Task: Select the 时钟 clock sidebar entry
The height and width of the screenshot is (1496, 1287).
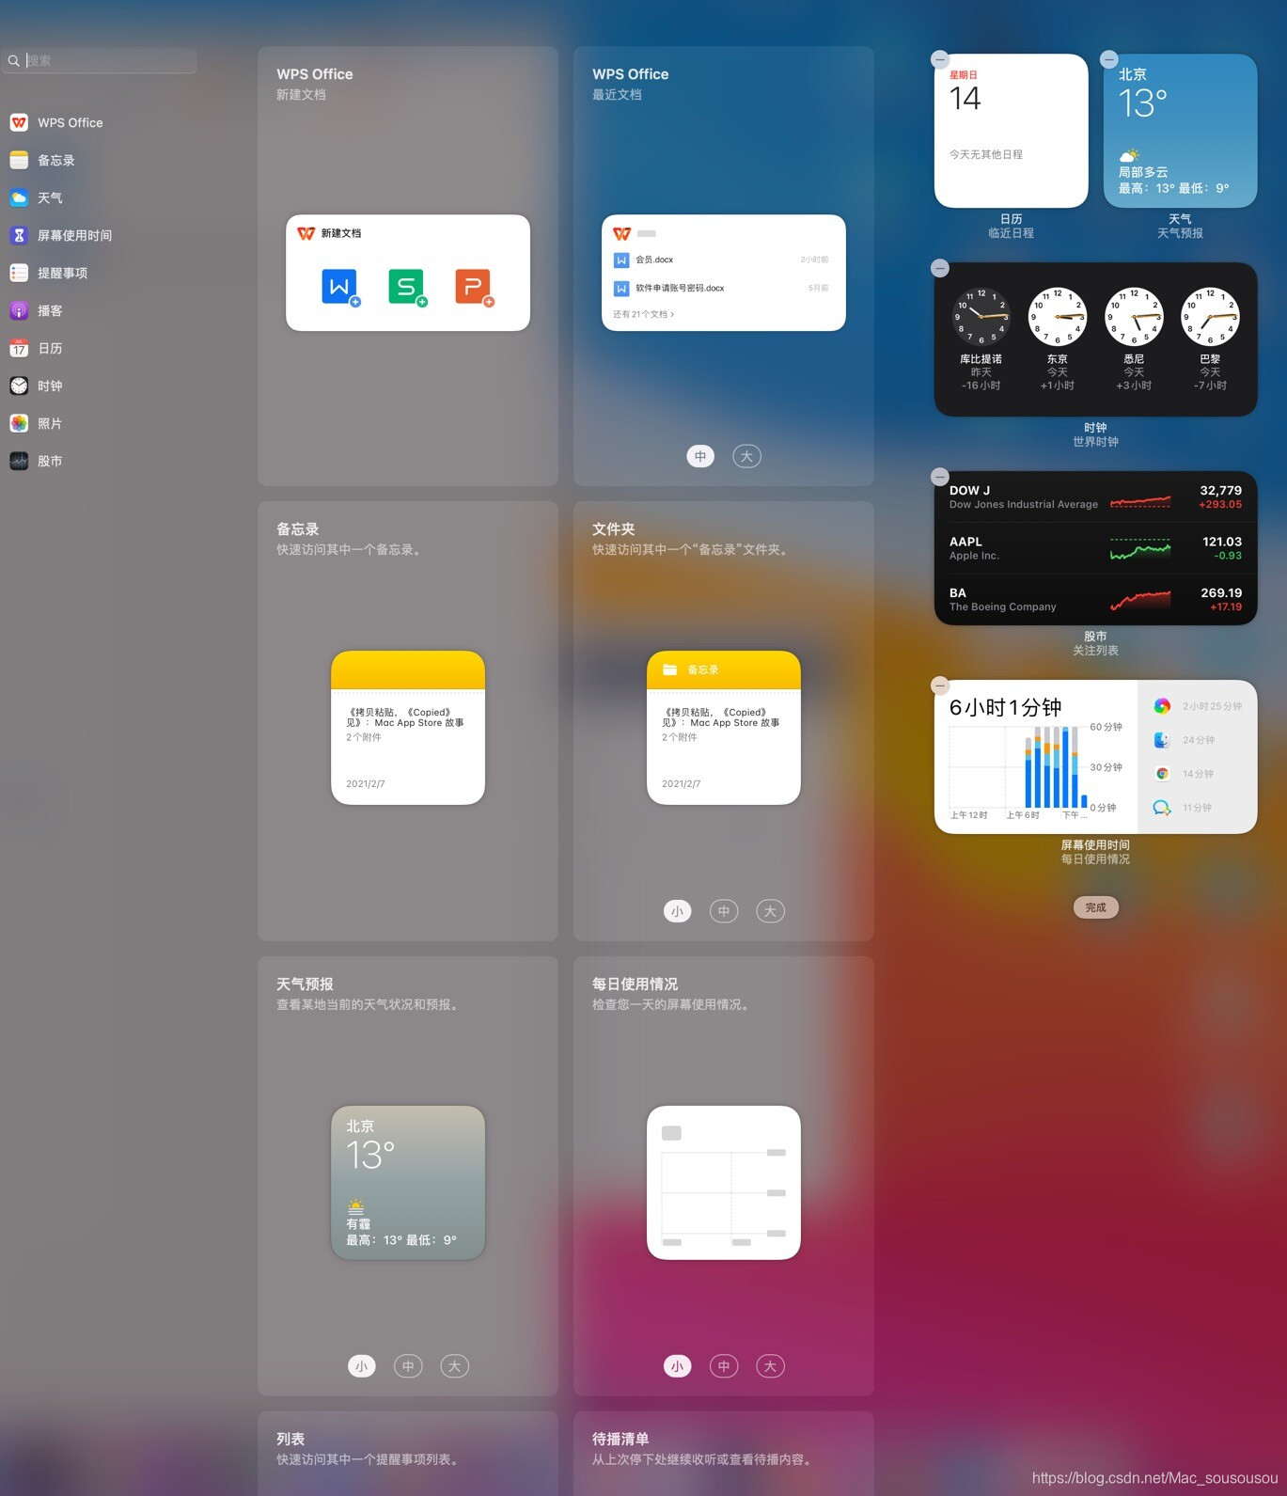Action: pos(36,386)
